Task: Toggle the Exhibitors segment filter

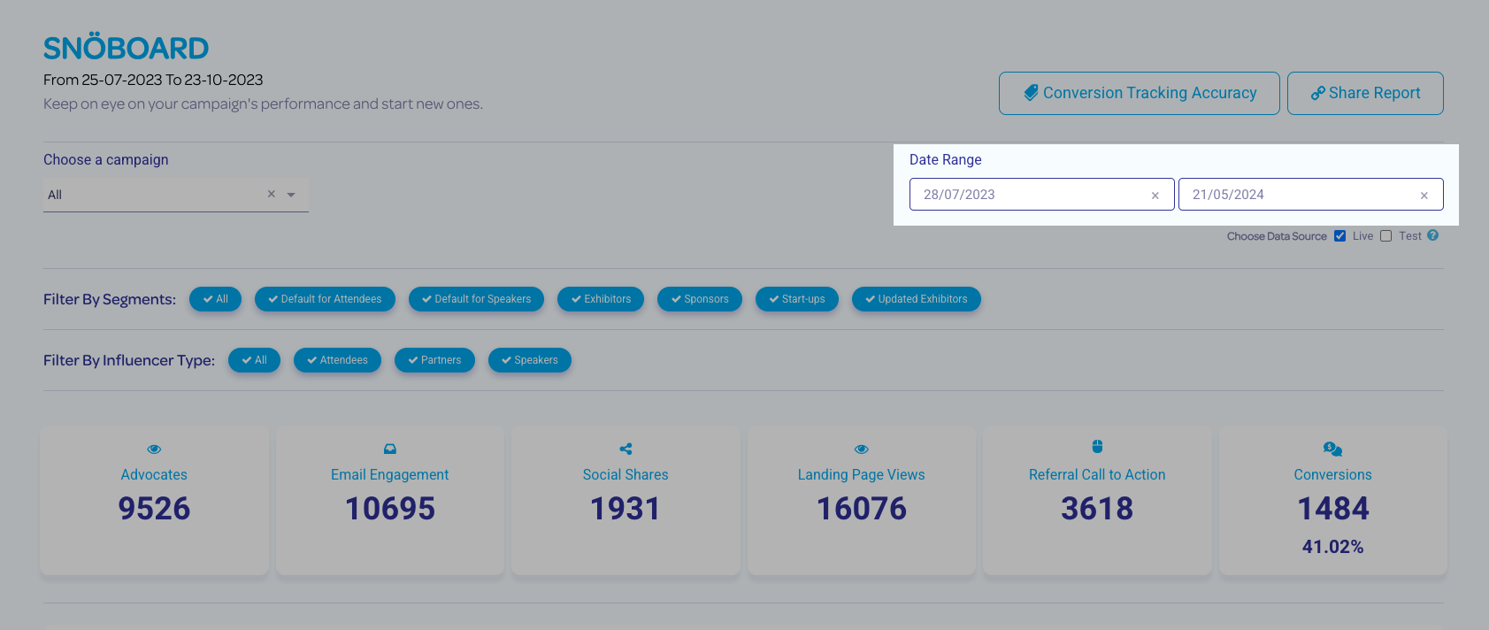Action: pos(601,299)
